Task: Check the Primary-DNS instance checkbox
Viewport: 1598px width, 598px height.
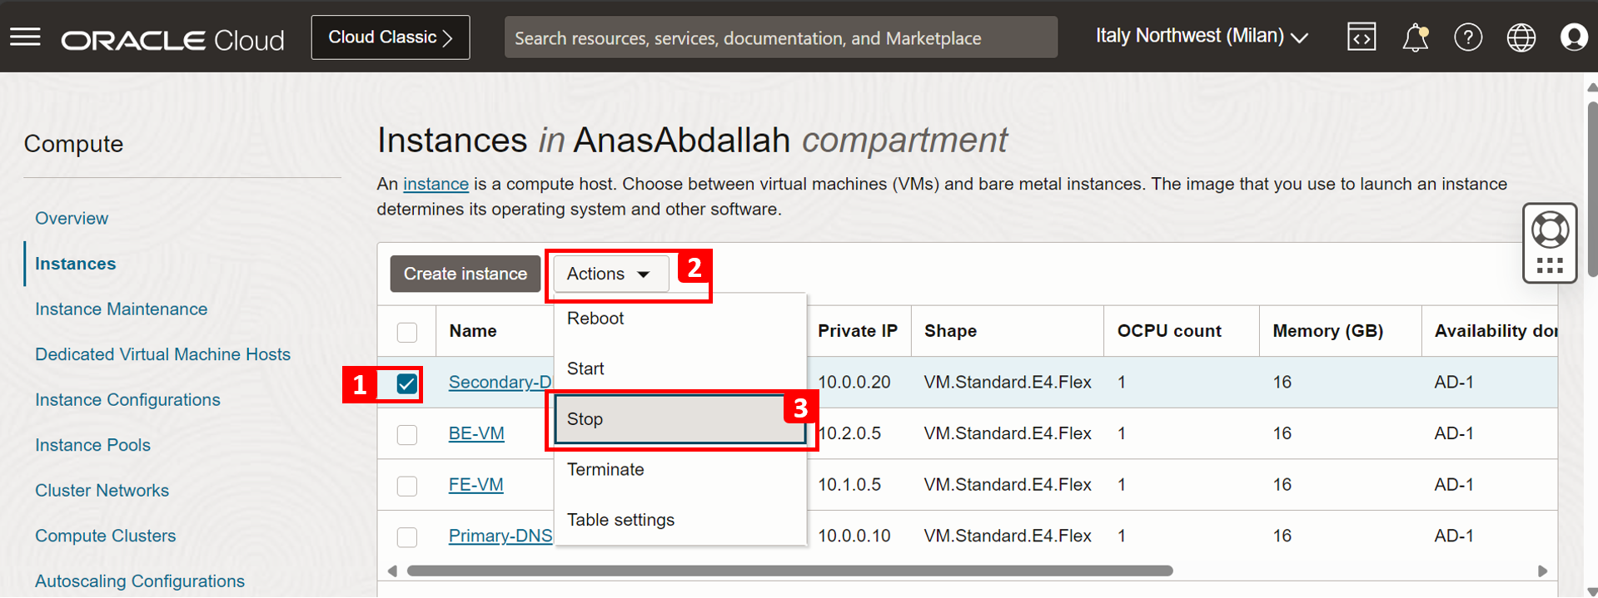Action: click(x=407, y=536)
